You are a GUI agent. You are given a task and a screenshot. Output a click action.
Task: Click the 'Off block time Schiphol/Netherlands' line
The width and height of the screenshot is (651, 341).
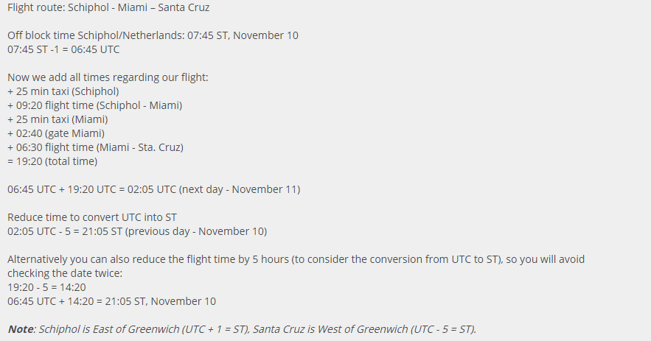(153, 35)
